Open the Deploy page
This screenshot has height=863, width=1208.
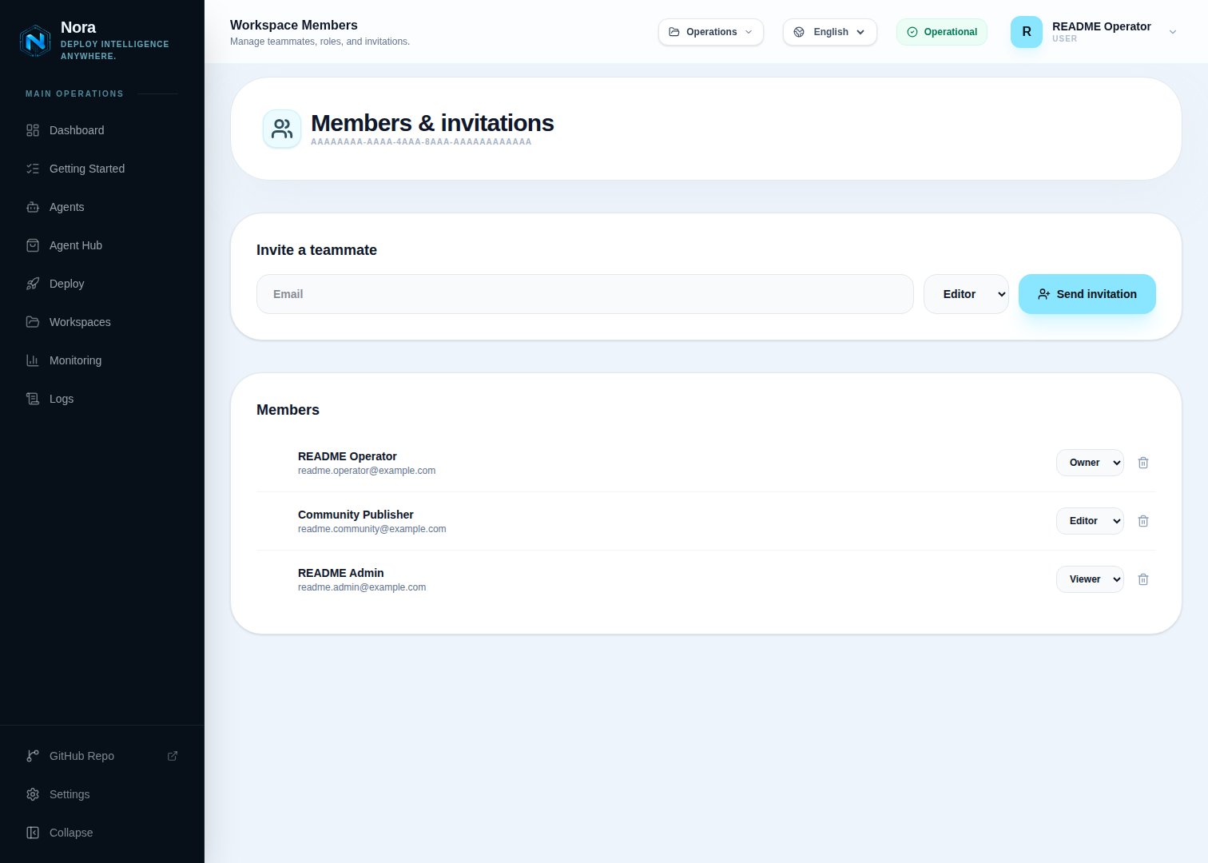click(x=102, y=284)
